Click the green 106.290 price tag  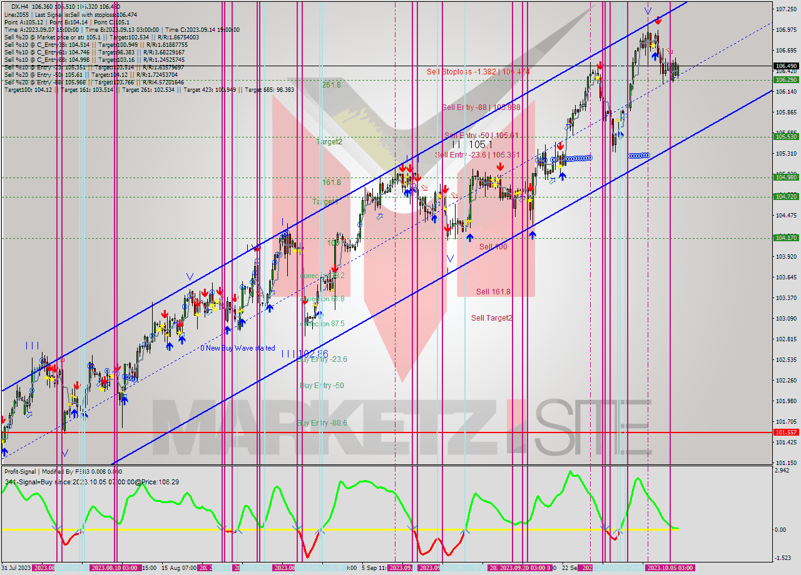787,79
